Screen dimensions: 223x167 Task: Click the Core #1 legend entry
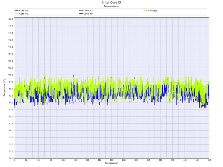[22, 11]
